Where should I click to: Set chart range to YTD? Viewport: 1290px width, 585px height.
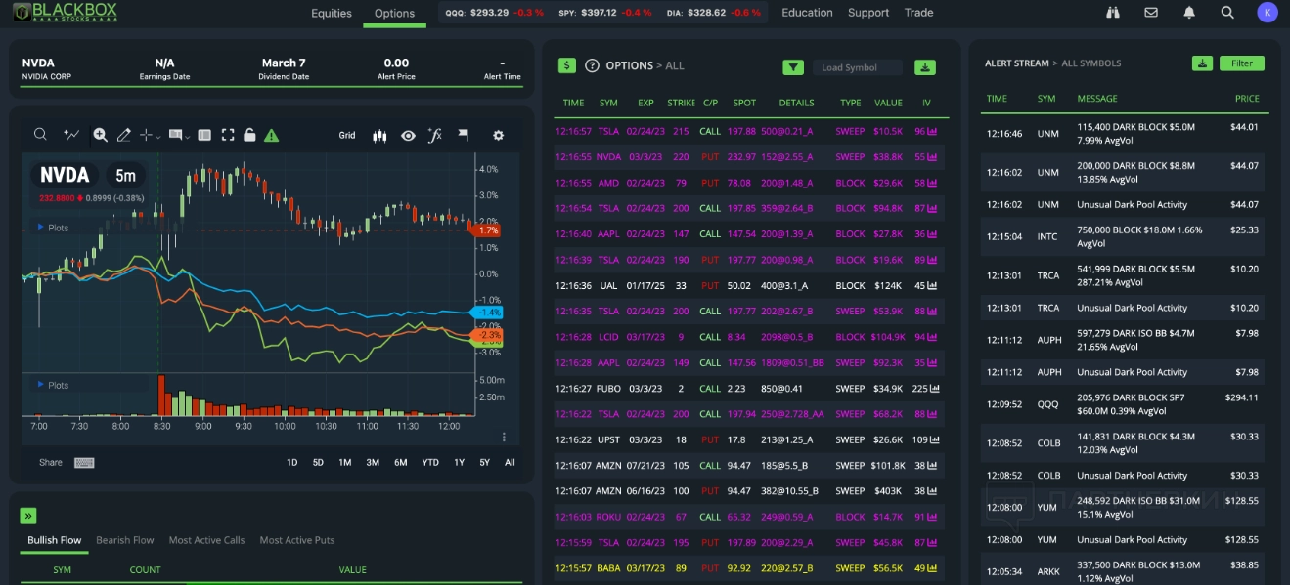(x=430, y=462)
